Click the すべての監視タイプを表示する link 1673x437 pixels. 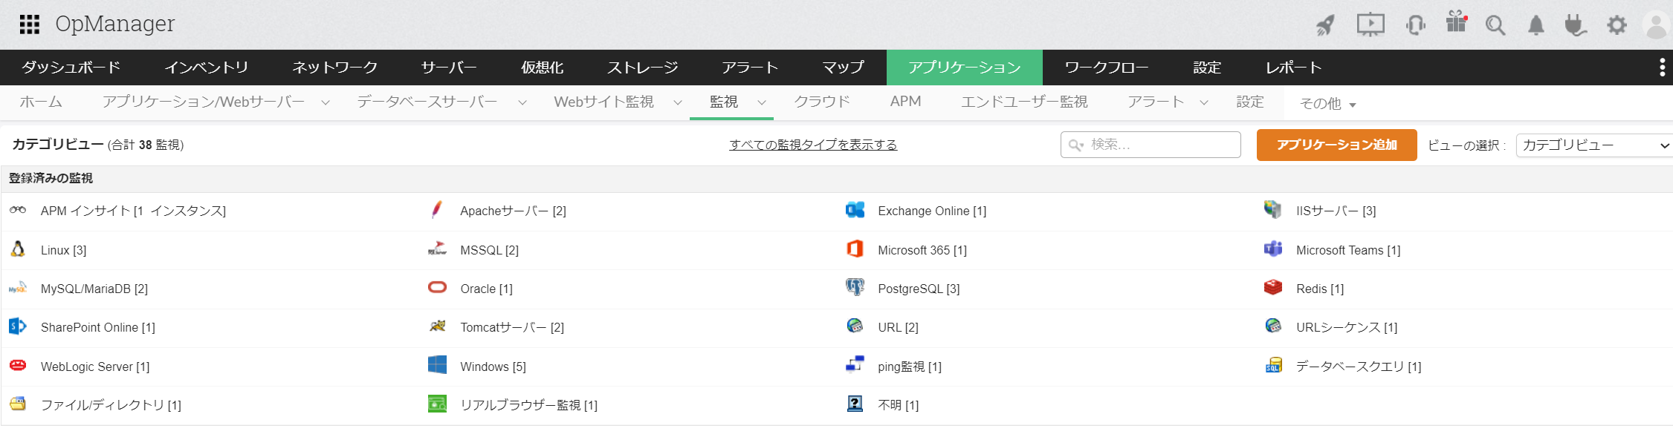pyautogui.click(x=813, y=145)
